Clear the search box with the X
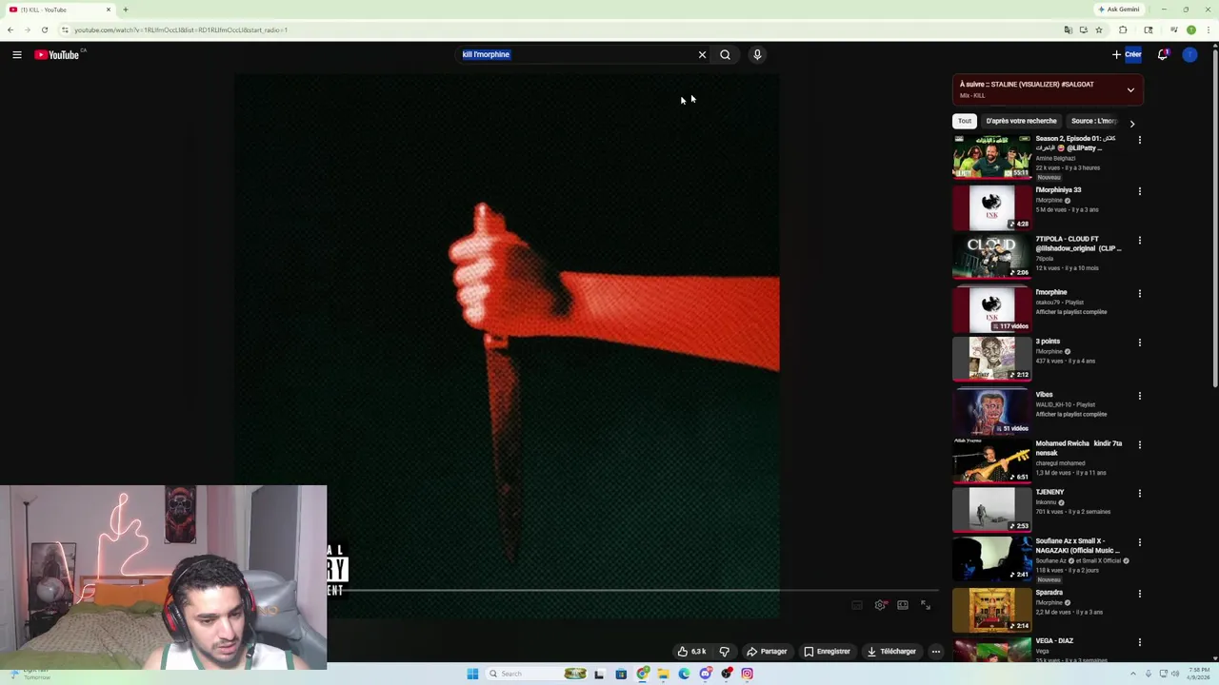 (702, 55)
